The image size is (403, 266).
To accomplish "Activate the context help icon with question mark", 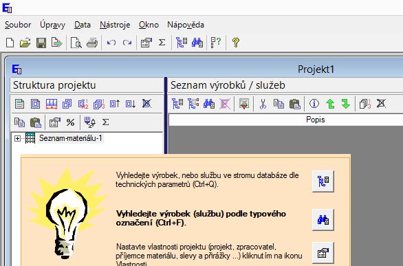I will coord(216,43).
